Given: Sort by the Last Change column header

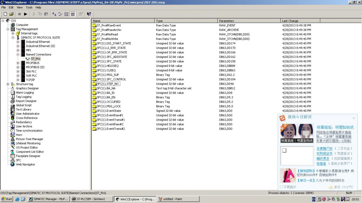Looking at the screenshot, I should (x=300, y=21).
